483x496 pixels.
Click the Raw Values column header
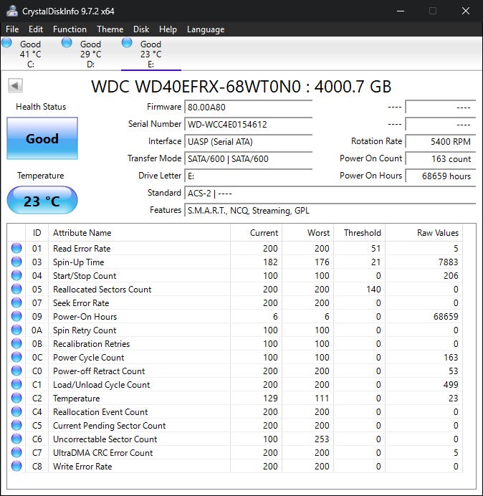coord(437,233)
